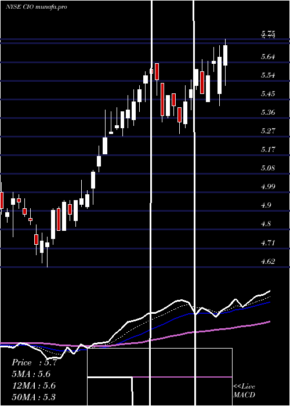Click the 5.08 price axis label

click(268, 168)
